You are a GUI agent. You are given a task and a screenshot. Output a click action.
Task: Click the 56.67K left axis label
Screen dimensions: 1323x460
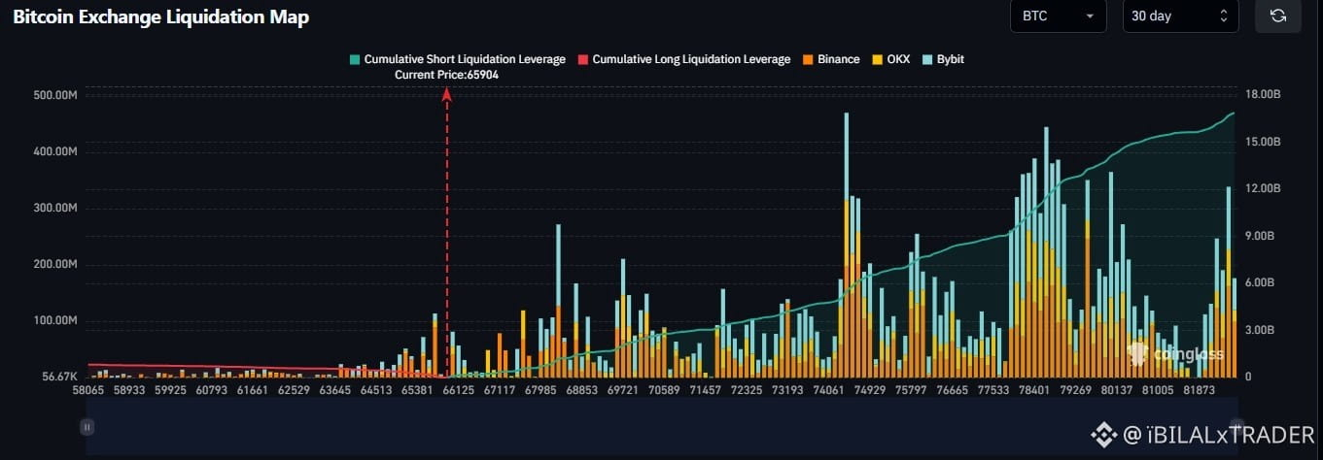coord(58,377)
